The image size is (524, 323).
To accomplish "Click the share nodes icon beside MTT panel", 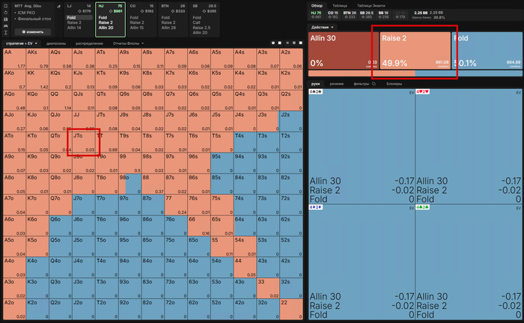I will [59, 6].
